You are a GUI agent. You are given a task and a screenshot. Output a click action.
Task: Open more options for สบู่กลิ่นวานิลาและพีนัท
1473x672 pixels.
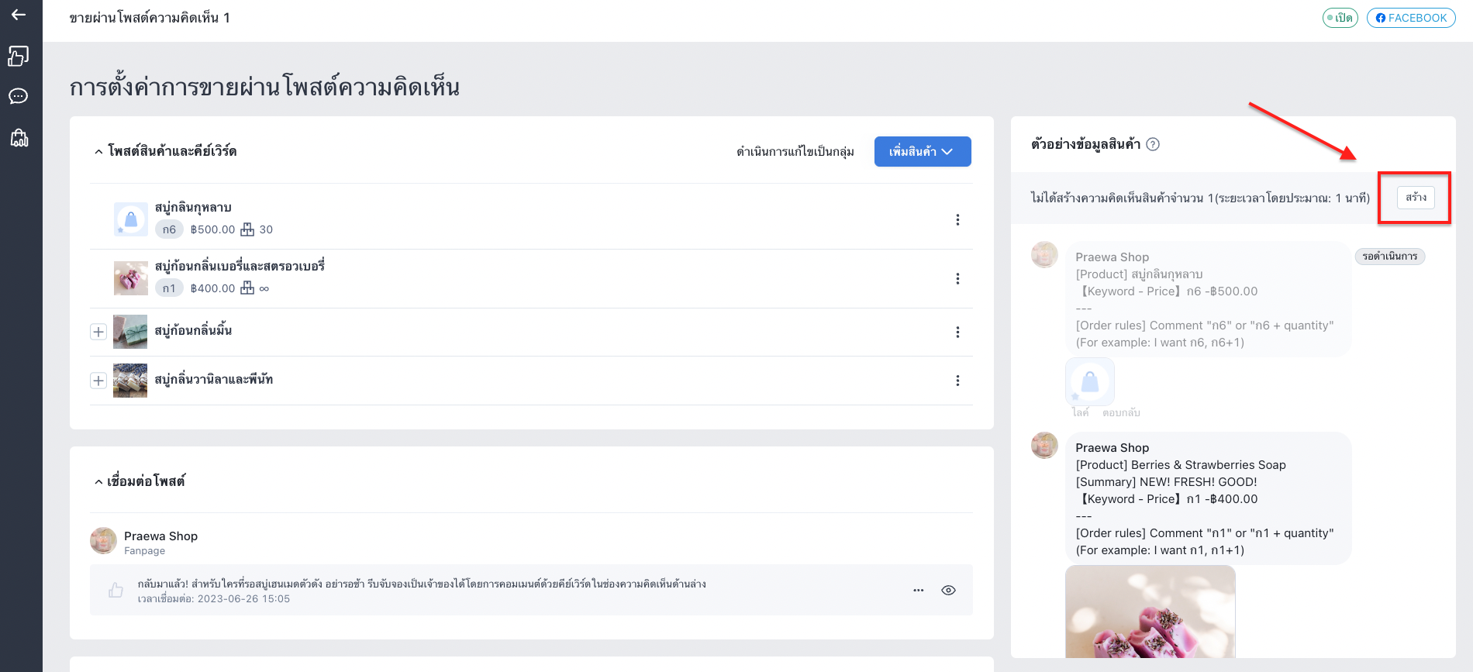(x=957, y=381)
